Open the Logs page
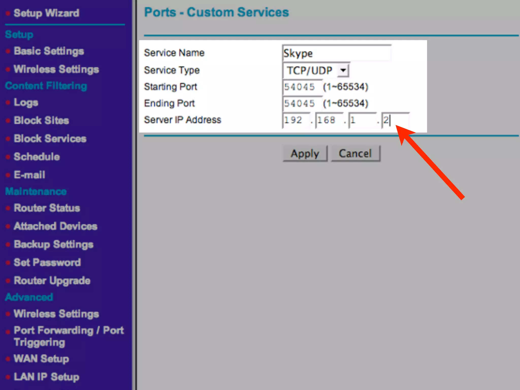This screenshot has width=520, height=390. 26,102
